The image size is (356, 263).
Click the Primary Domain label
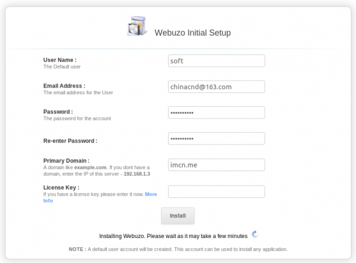pos(66,161)
